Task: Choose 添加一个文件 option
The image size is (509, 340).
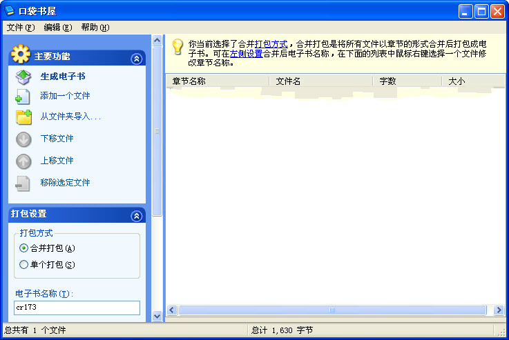Action: [65, 96]
